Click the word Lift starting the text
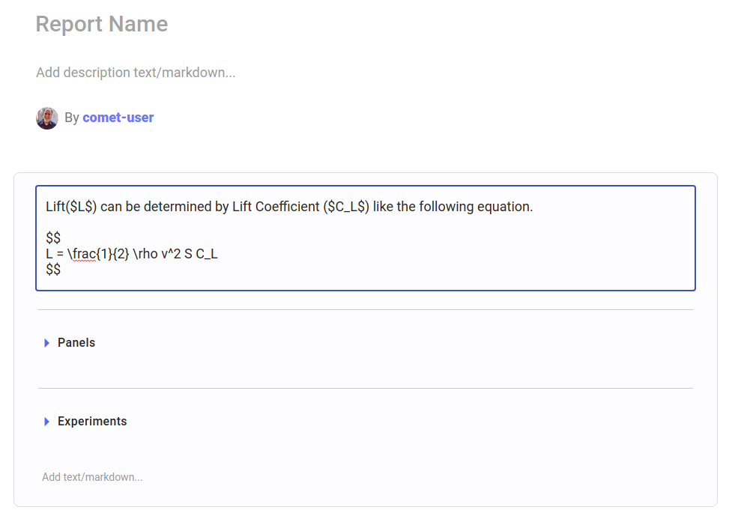This screenshot has width=729, height=516. (55, 207)
